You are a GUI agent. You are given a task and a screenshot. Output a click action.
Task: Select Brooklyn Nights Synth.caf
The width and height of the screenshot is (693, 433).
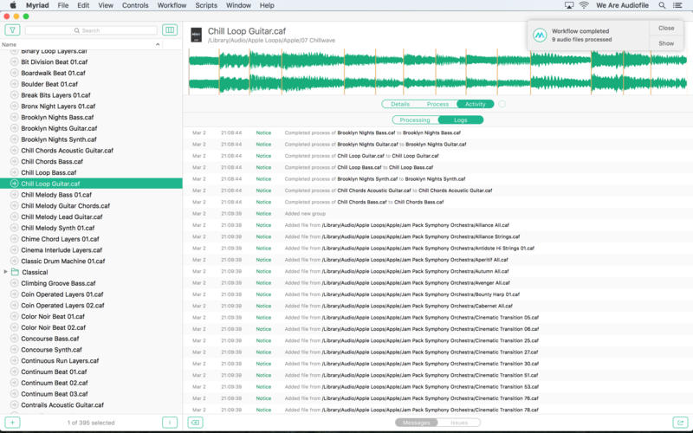pyautogui.click(x=59, y=139)
